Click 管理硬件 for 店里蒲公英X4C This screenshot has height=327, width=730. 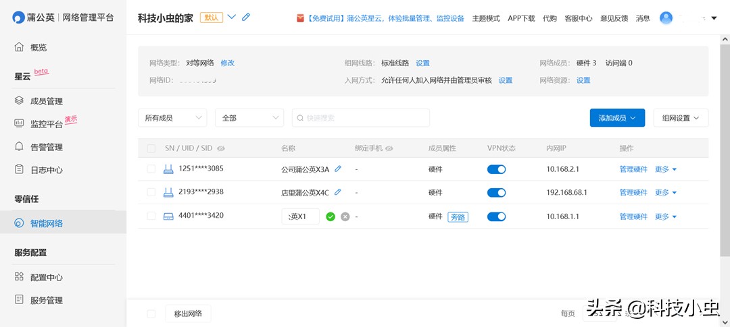[633, 192]
